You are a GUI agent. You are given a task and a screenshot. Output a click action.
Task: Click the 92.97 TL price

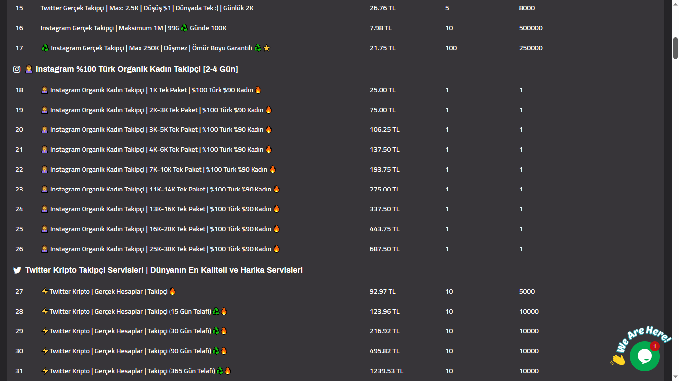pos(383,291)
